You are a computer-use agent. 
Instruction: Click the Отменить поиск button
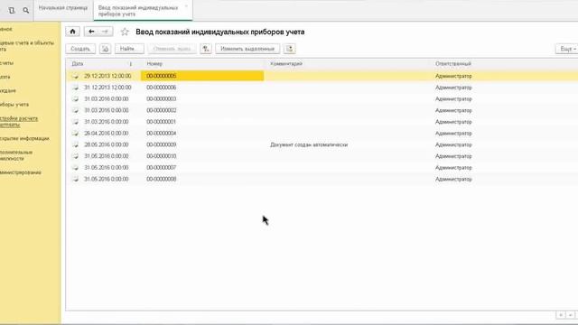click(x=172, y=49)
